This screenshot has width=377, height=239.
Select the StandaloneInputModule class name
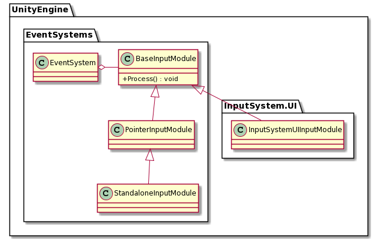155,193
